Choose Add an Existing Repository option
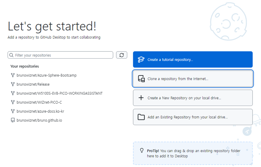This screenshot has height=167, width=261. (x=193, y=117)
